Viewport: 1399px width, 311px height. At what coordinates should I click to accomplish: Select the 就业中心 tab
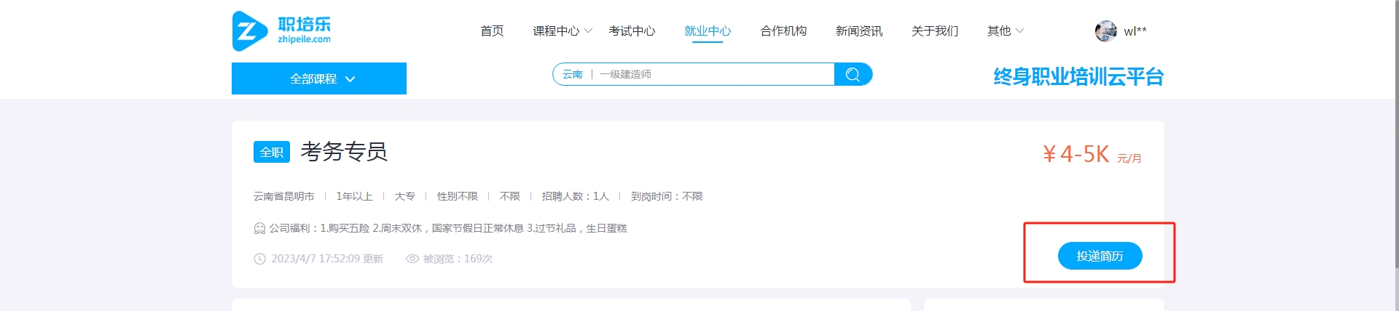coord(708,31)
